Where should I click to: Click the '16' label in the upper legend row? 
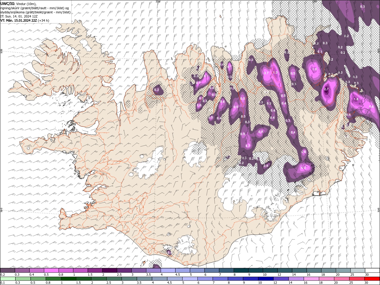coord(308,275)
